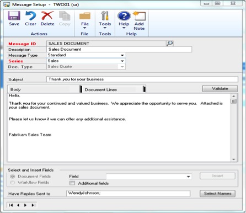Click in the Message ID field
246x213 pixels.
[x=106, y=44]
